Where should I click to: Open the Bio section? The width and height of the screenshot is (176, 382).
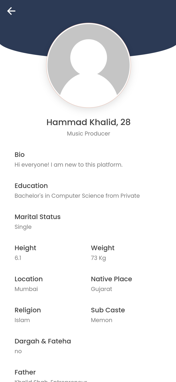pyautogui.click(x=20, y=154)
